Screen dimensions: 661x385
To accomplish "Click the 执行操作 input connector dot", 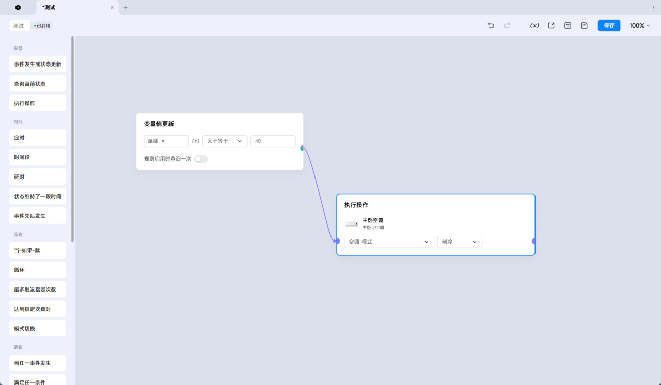I will (x=337, y=241).
